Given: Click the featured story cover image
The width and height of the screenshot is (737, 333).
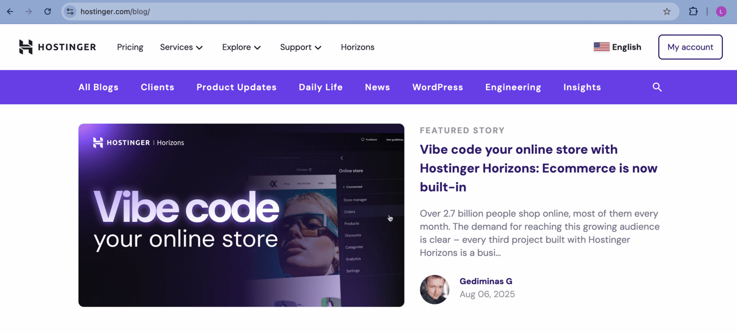Looking at the screenshot, I should pos(241,215).
